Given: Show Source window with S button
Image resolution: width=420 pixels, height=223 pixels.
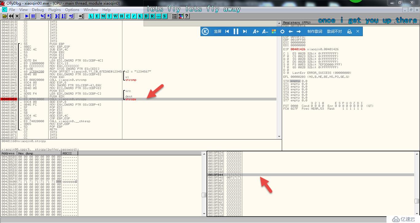Looking at the screenshot, I should tap(164, 16).
